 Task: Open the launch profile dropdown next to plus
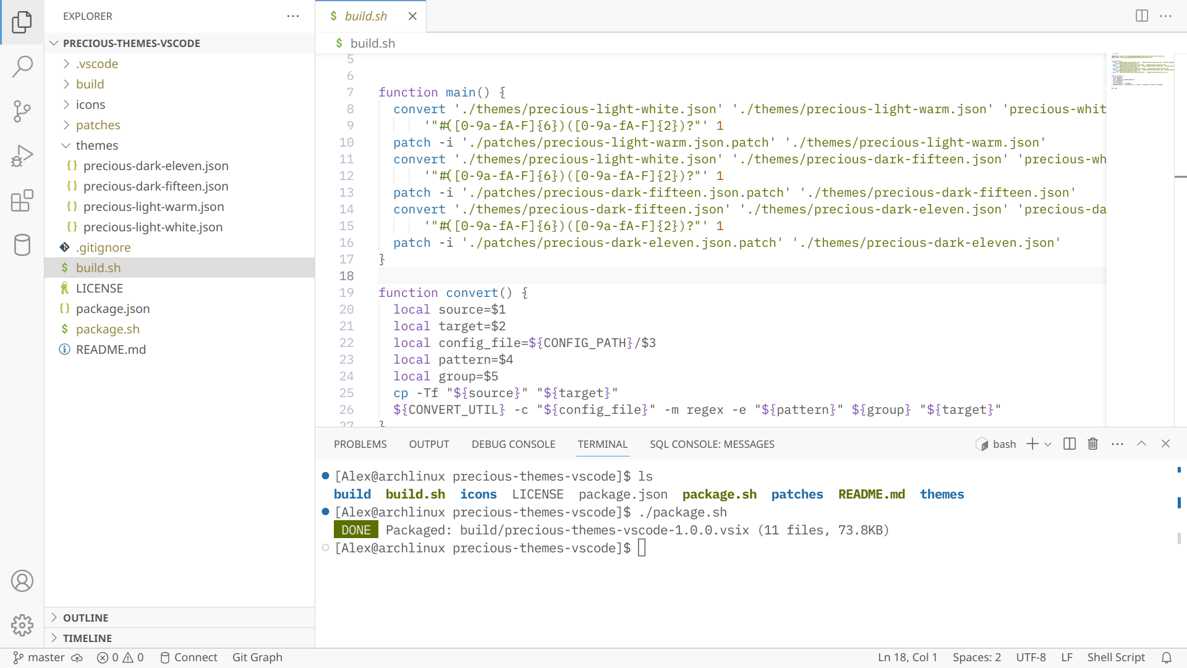(1048, 444)
